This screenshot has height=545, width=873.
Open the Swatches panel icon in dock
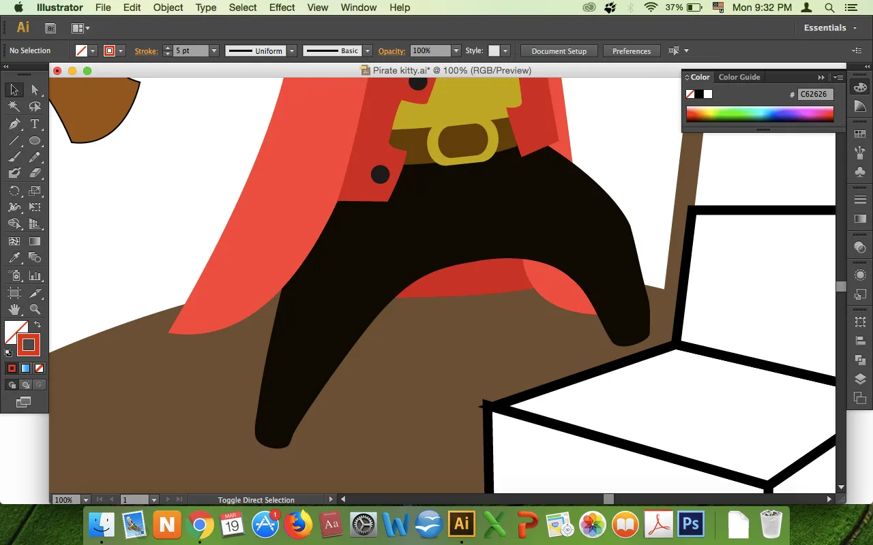pos(860,134)
